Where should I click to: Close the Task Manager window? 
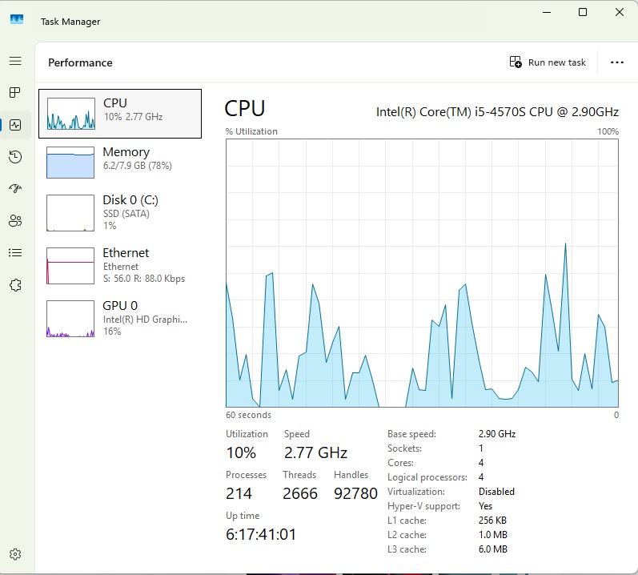[620, 12]
